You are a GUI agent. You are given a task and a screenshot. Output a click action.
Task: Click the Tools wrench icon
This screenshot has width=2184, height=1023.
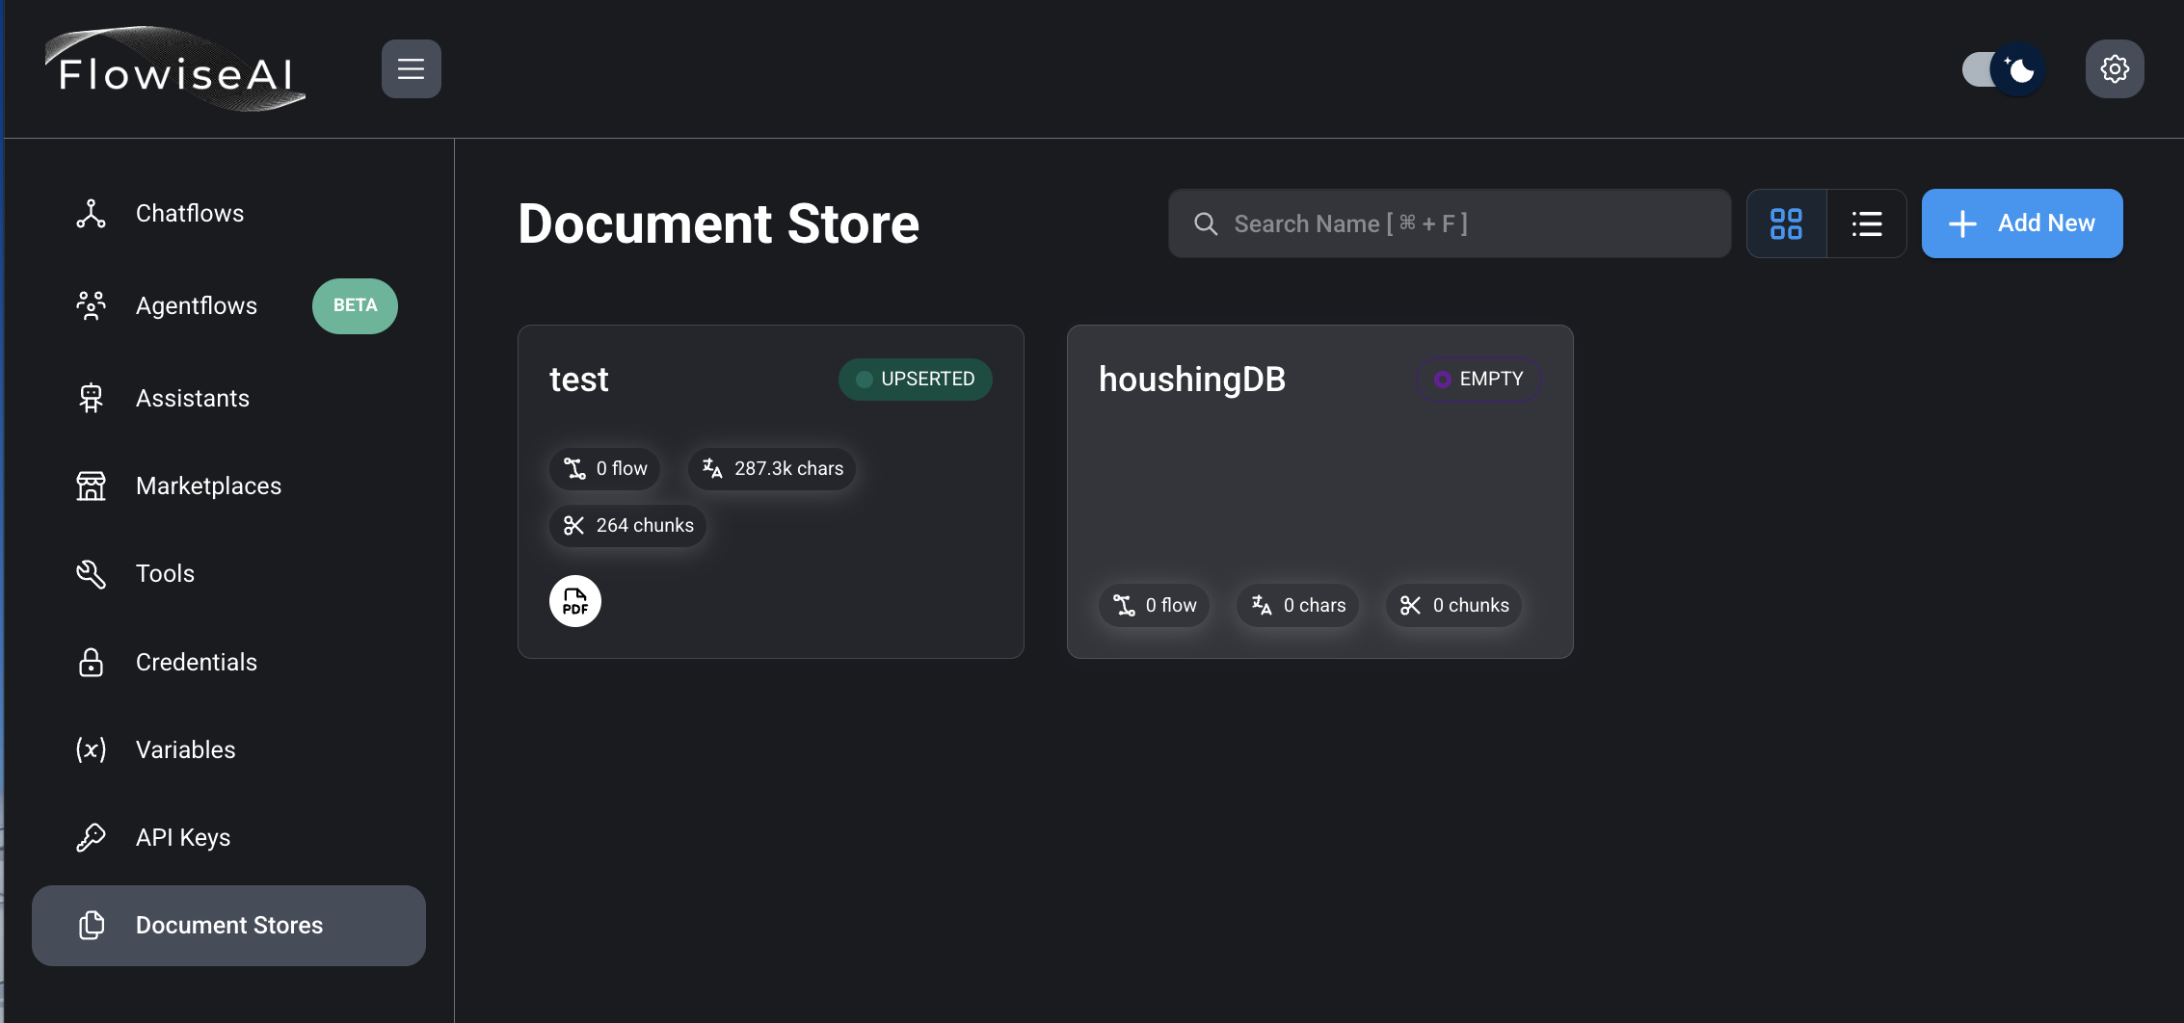tap(92, 574)
